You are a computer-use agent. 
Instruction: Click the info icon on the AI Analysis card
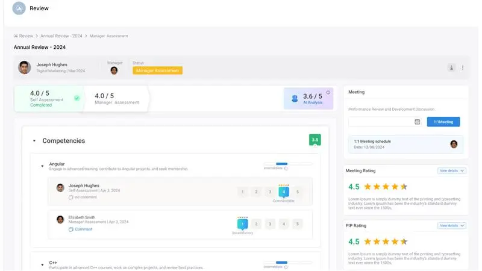tap(328, 93)
